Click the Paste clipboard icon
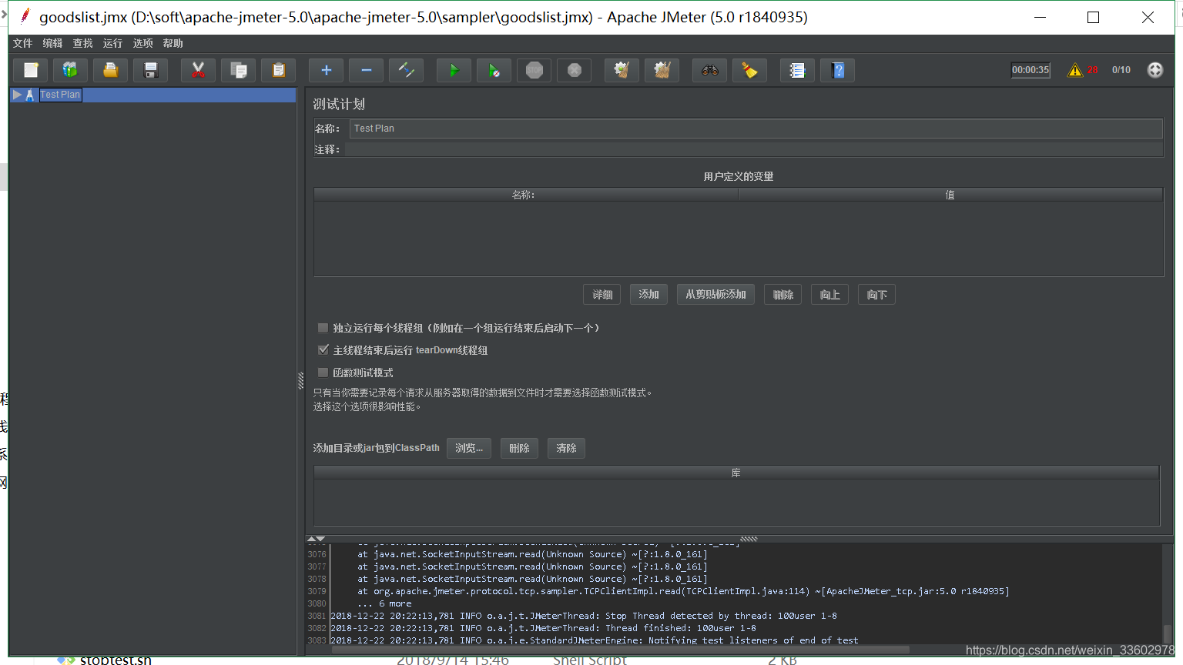1183x665 pixels. tap(278, 70)
